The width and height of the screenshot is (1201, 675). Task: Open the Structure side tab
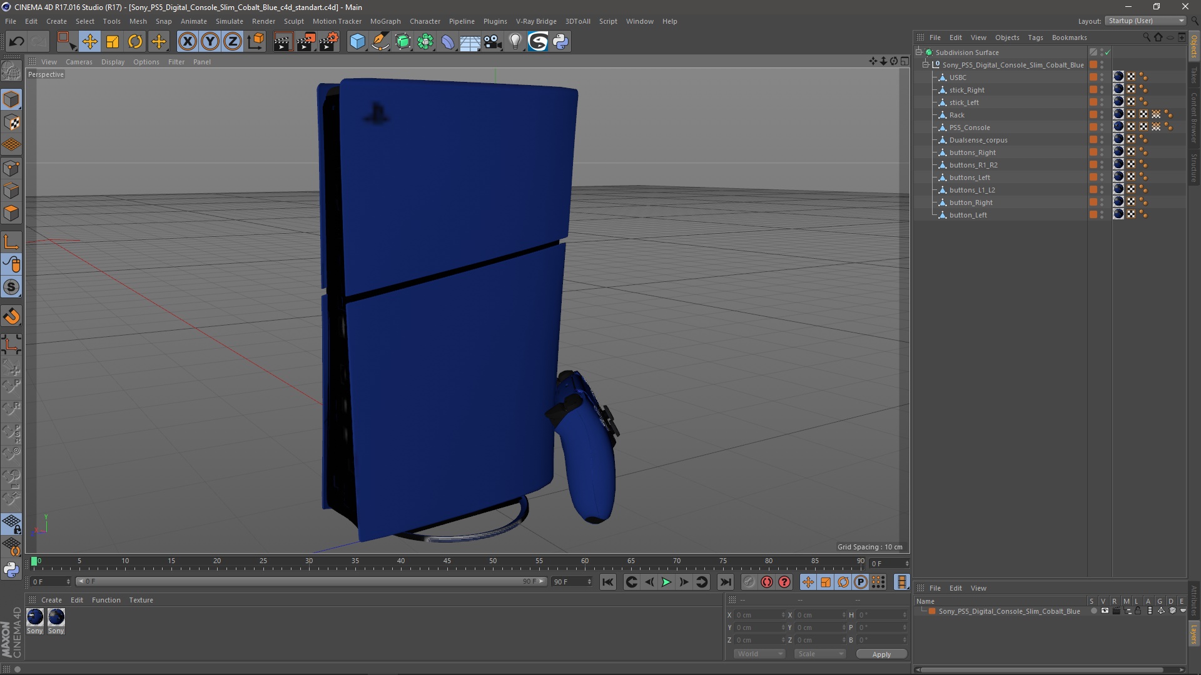[1194, 167]
